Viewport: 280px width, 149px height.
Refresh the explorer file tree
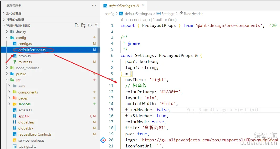[90, 25]
